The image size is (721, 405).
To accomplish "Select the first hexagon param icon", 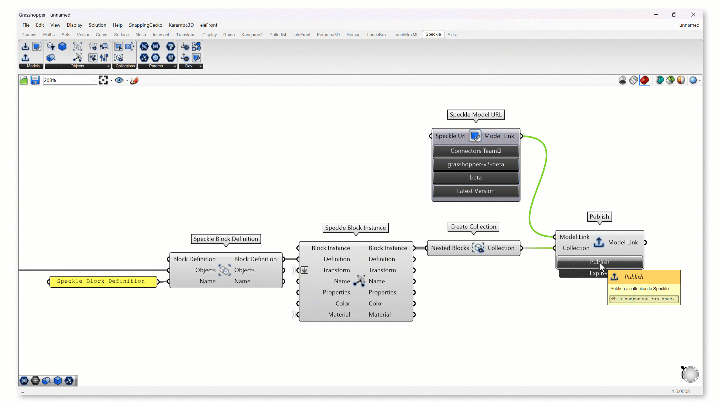I will (x=144, y=46).
